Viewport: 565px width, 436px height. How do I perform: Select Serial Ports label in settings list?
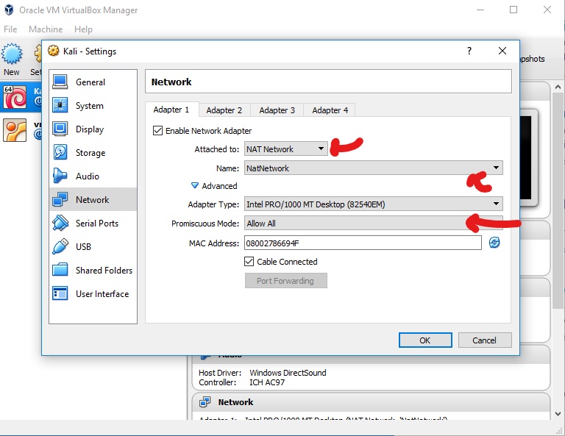pyautogui.click(x=97, y=224)
